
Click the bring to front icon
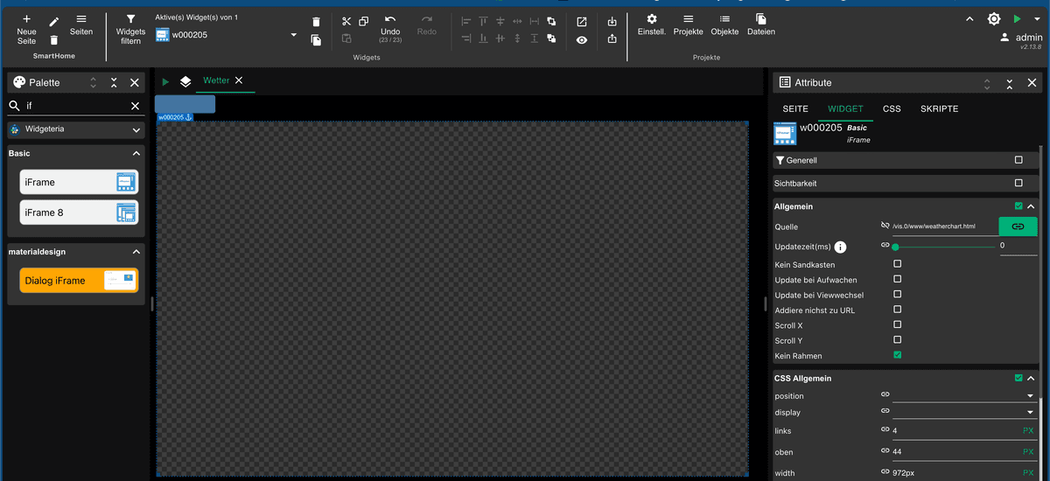551,21
